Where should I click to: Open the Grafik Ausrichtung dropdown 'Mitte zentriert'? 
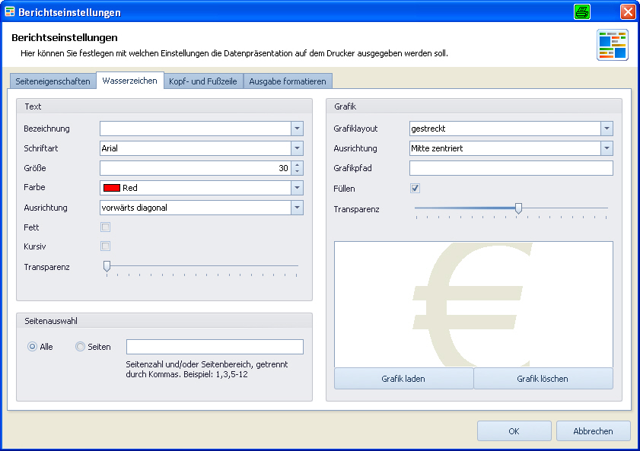click(x=607, y=148)
